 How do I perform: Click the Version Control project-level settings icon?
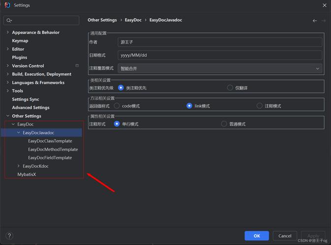(77, 66)
